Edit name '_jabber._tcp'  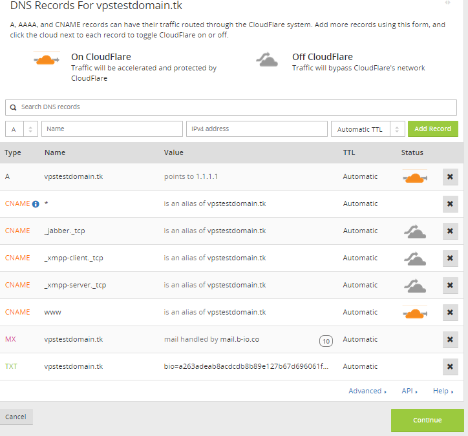coord(65,231)
